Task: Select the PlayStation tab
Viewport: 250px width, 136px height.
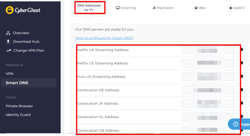Action: [163, 8]
